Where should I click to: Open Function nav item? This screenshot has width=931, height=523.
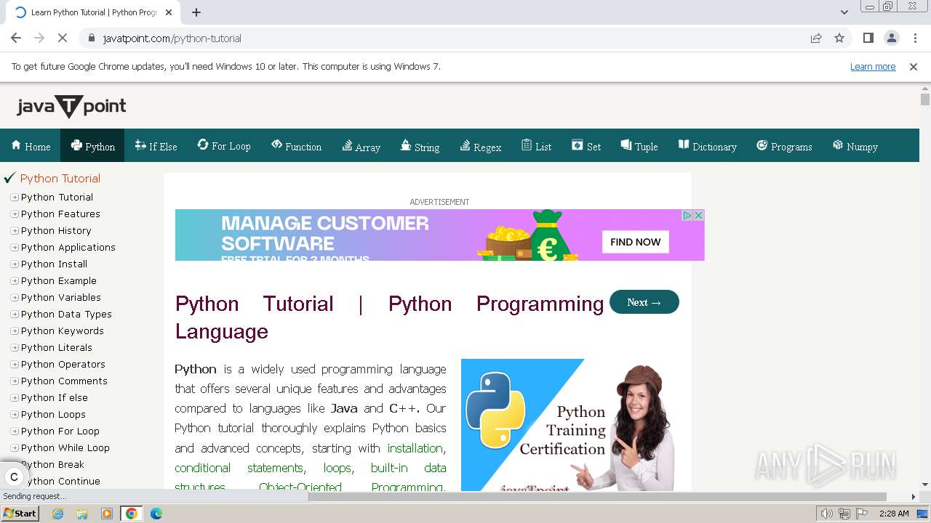[x=296, y=146]
